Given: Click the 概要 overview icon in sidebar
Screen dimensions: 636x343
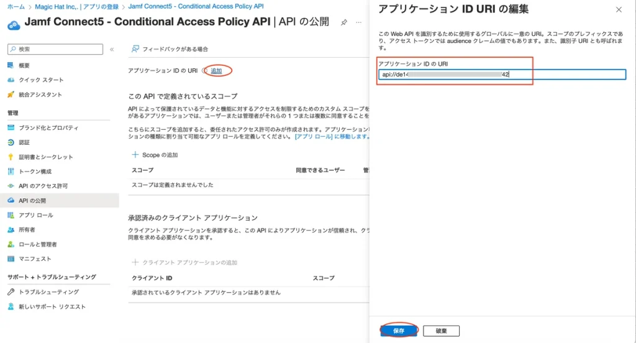Looking at the screenshot, I should [11, 65].
